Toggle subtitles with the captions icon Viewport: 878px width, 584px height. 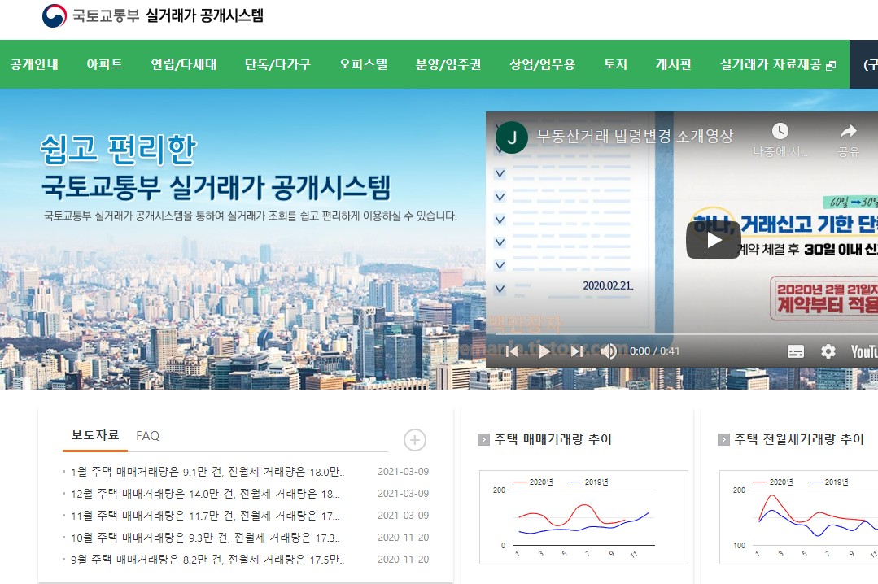pyautogui.click(x=796, y=351)
